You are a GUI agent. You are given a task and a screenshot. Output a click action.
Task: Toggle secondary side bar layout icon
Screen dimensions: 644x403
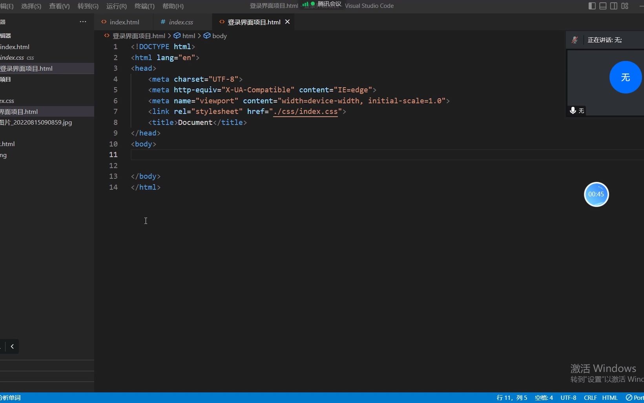click(x=614, y=6)
